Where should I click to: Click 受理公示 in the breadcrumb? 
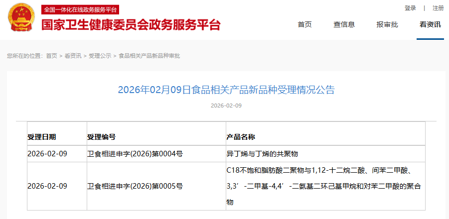[100, 56]
